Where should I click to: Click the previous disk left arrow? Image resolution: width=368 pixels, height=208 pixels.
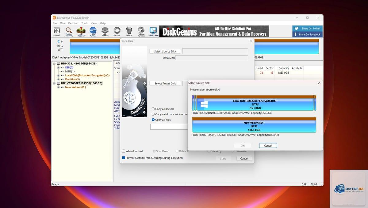59,41
